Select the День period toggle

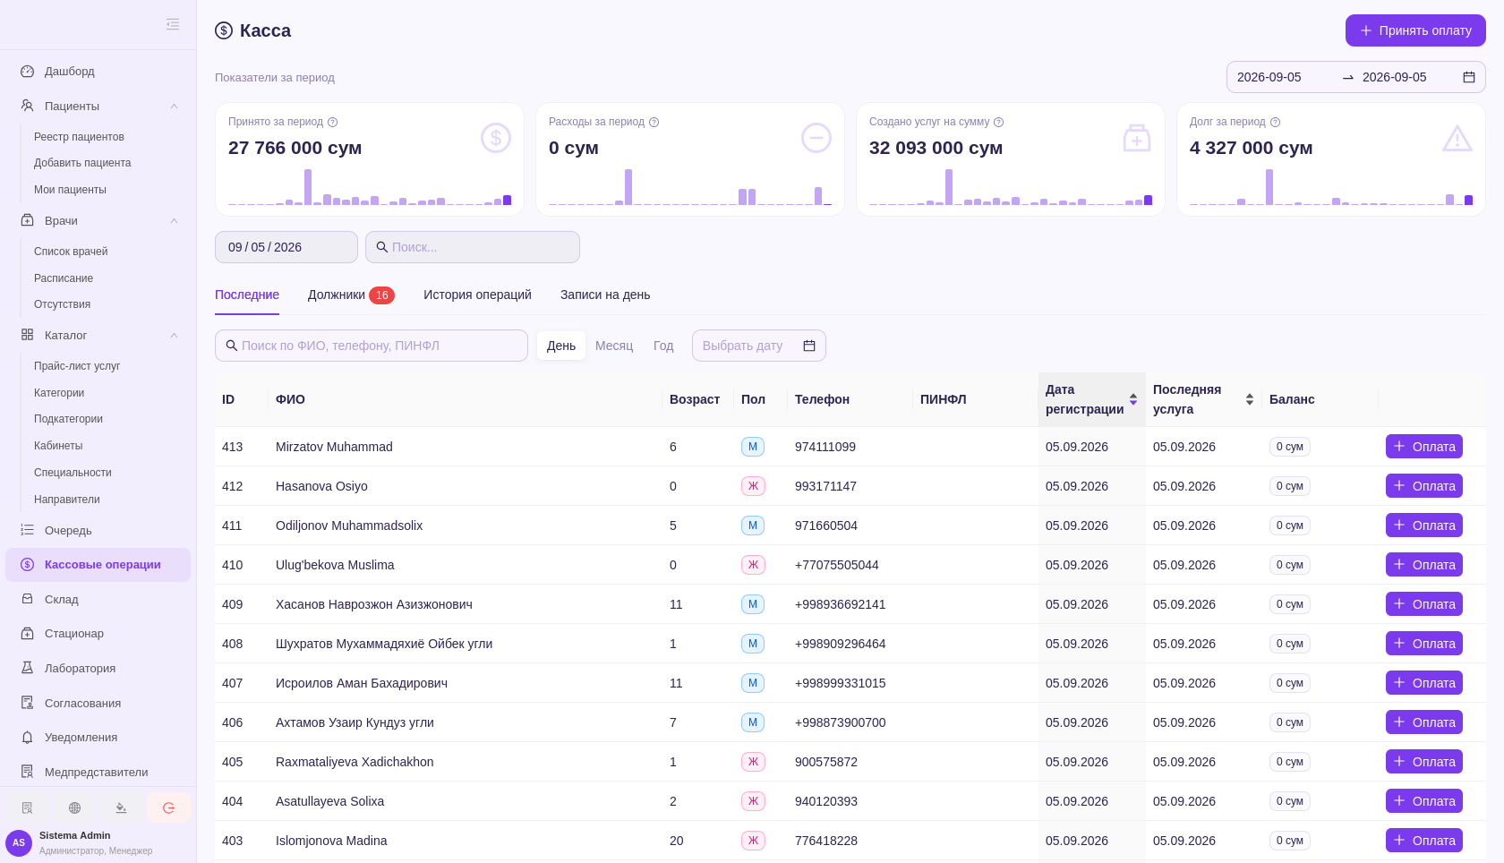pos(561,346)
